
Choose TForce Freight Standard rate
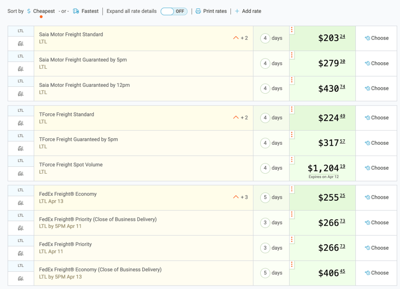pos(376,118)
